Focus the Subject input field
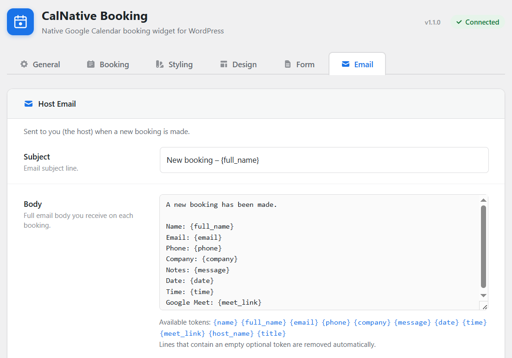 [324, 160]
